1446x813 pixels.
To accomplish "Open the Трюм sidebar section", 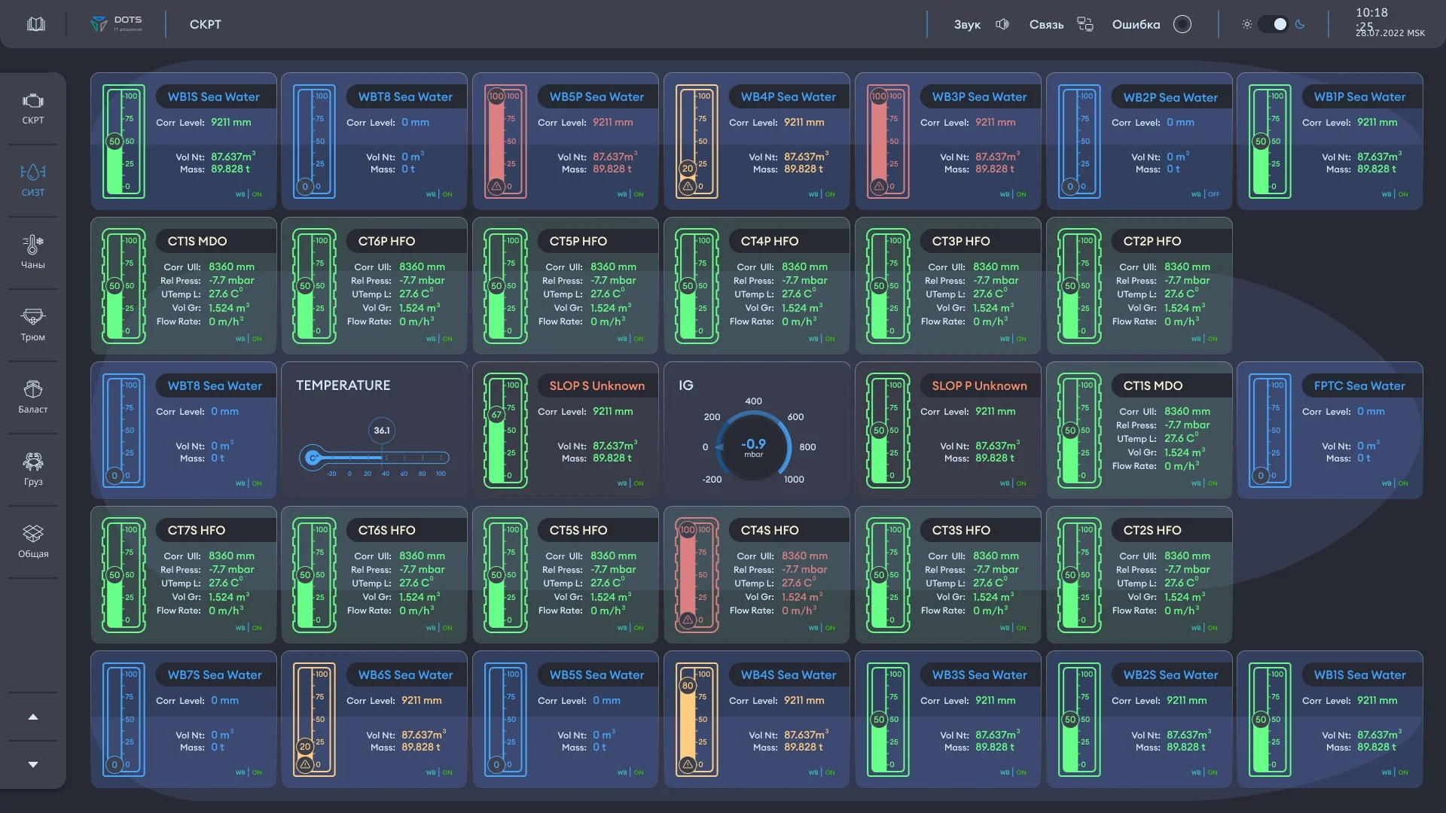I will point(32,325).
